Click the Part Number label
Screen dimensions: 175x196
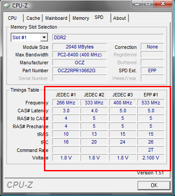coord(35,70)
